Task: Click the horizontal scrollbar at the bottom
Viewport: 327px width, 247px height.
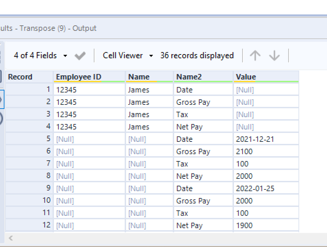Action: pos(155,238)
